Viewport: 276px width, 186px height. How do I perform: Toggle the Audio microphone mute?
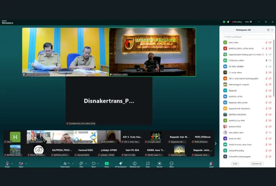point(7,164)
